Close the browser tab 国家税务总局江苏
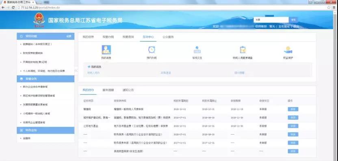 click(33, 2)
